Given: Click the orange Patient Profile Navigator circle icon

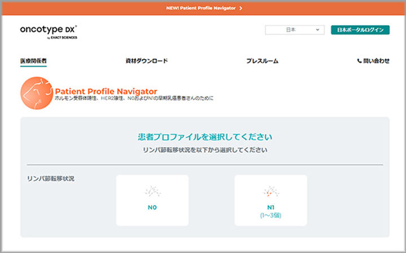Looking at the screenshot, I should click(x=37, y=94).
